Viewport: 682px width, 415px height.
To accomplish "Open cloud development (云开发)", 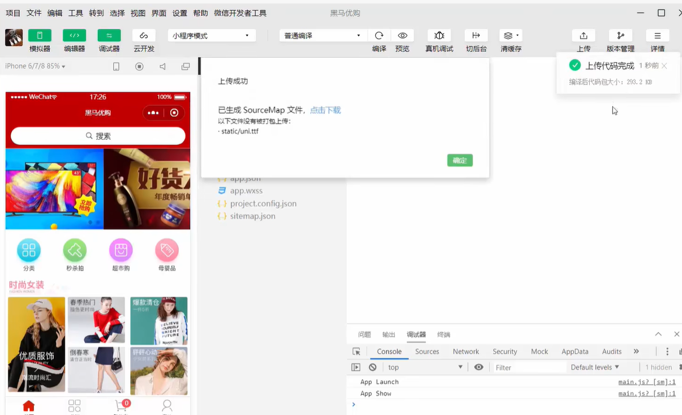I will 144,36.
